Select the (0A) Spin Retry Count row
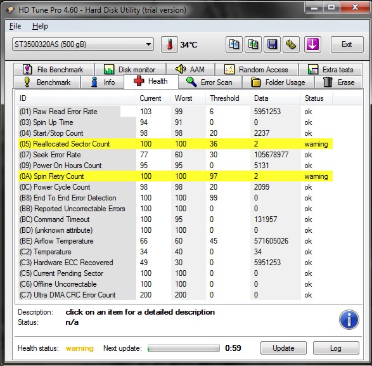 (176, 176)
